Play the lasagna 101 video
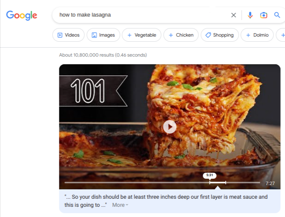Screen dimensions: 285x217 [170, 127]
